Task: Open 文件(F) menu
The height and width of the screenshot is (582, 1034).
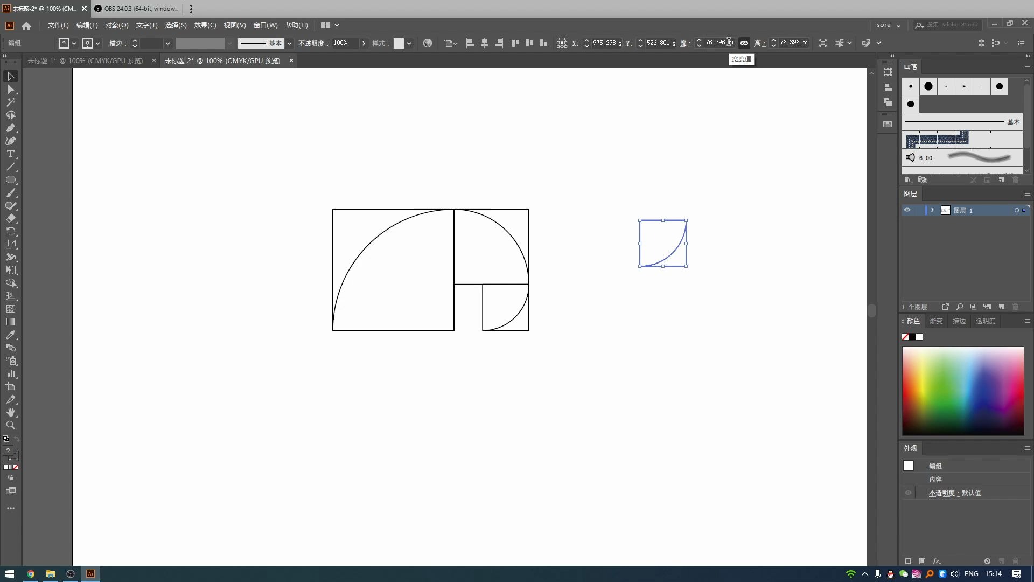Action: tap(58, 25)
